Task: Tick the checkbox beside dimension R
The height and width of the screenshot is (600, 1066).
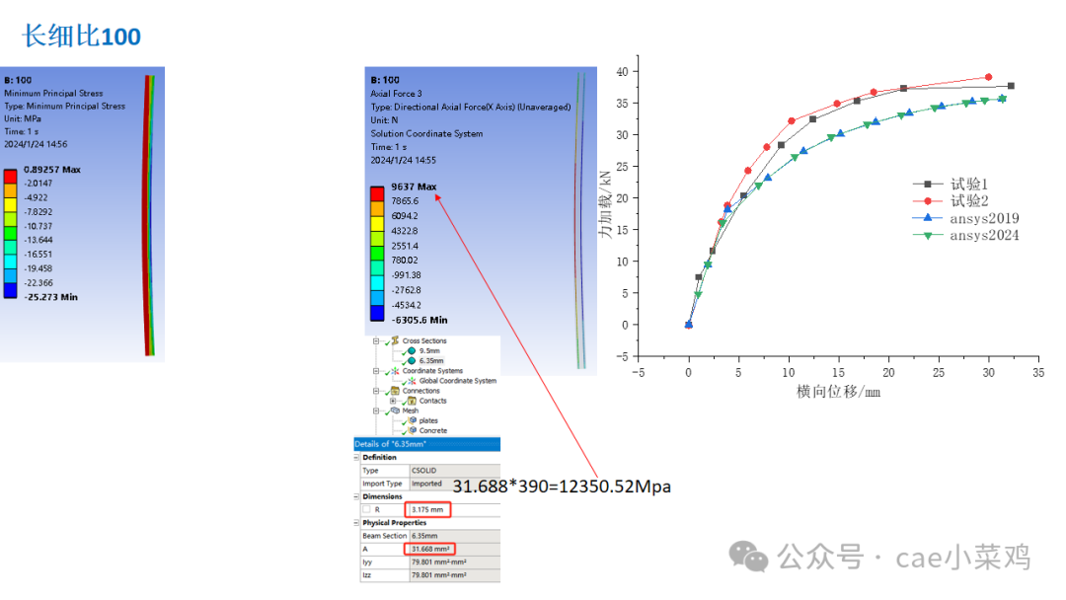Action: coord(366,509)
